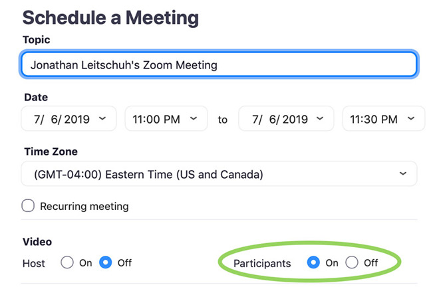Click the Topic text field
The width and height of the screenshot is (439, 297).
(219, 64)
